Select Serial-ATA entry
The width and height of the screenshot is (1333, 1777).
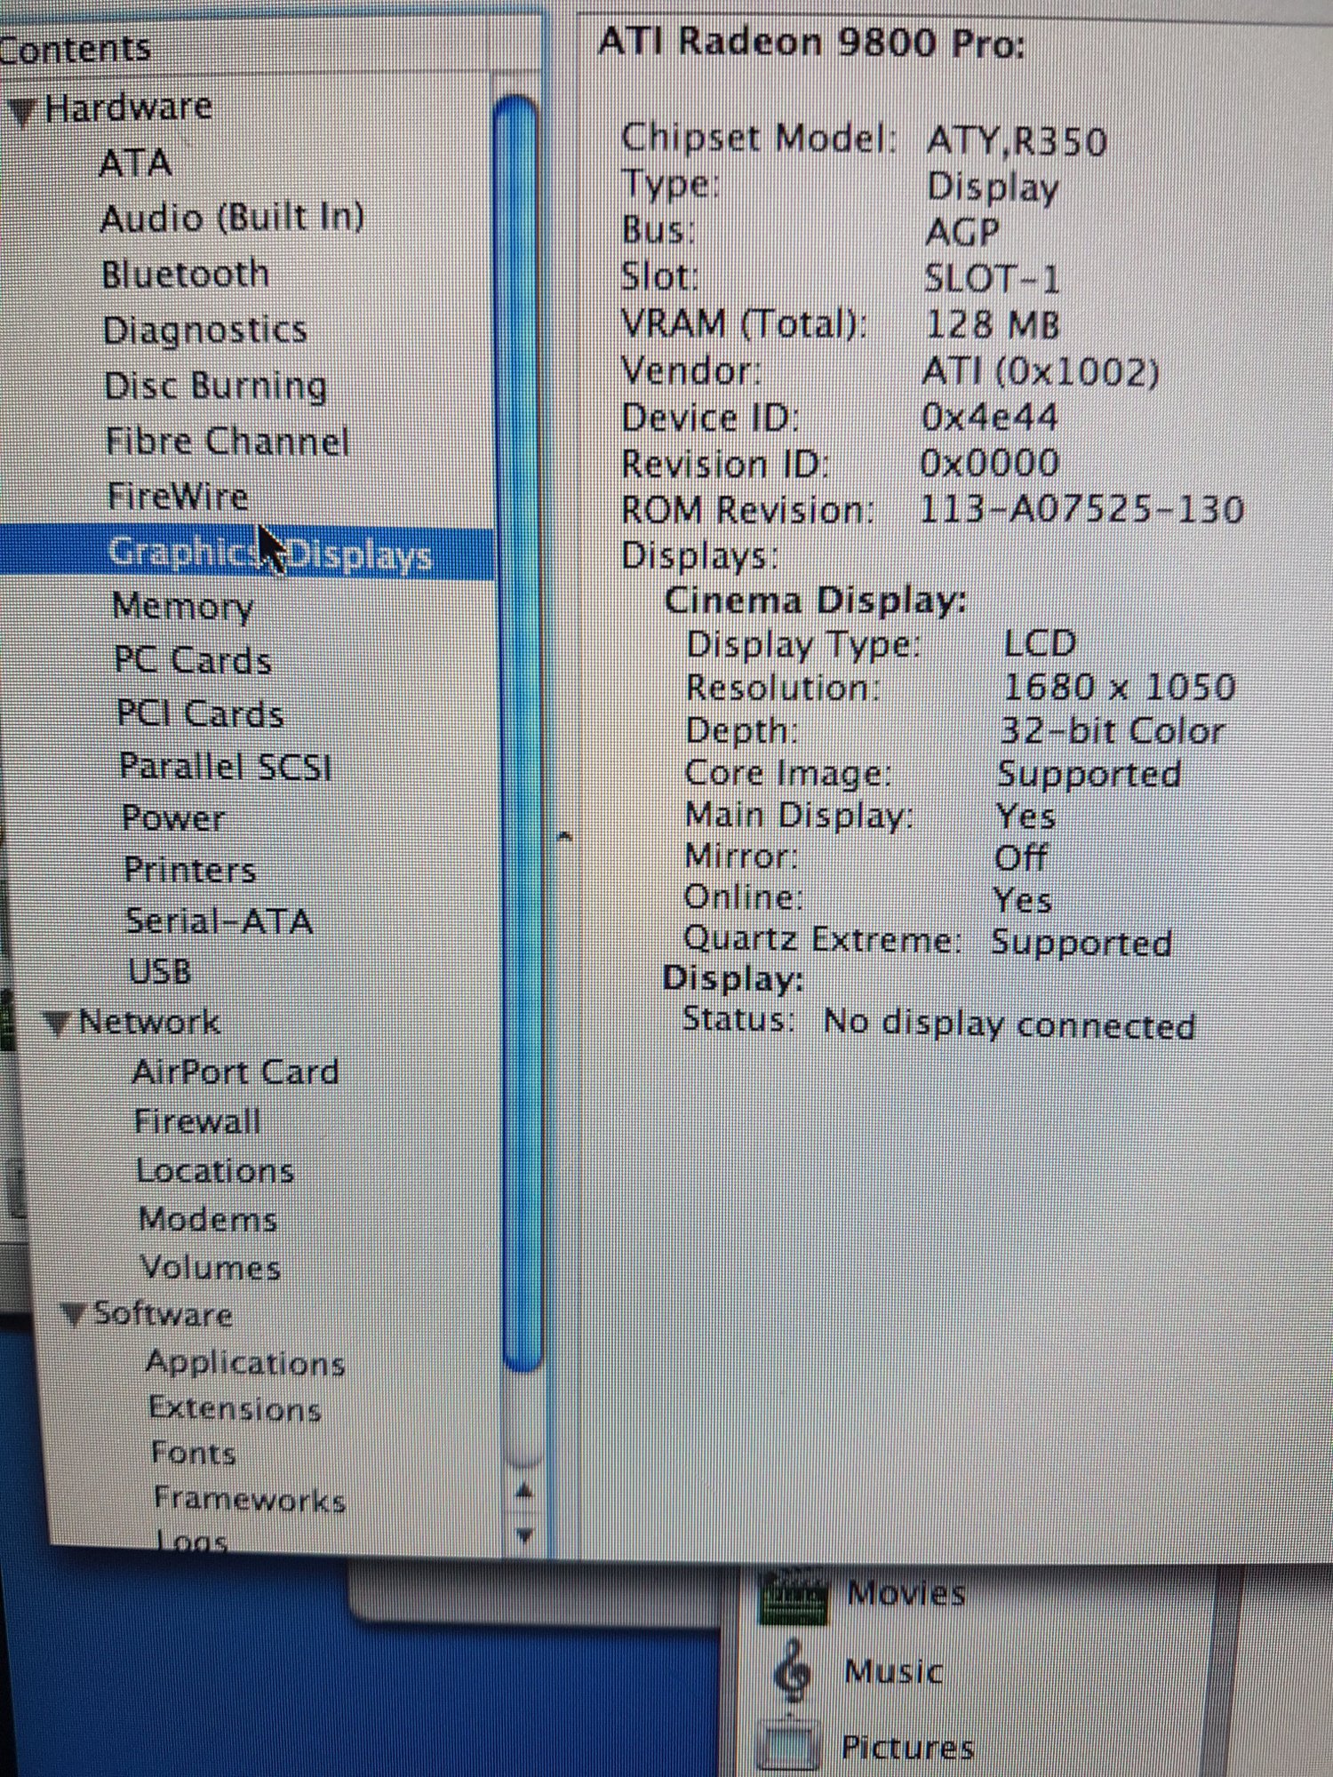coord(219,920)
